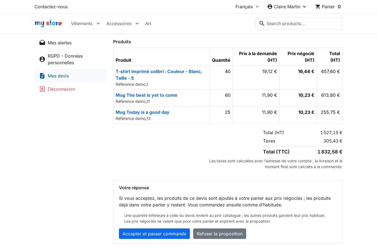
Task: Click the my store logo
Action: [48, 23]
